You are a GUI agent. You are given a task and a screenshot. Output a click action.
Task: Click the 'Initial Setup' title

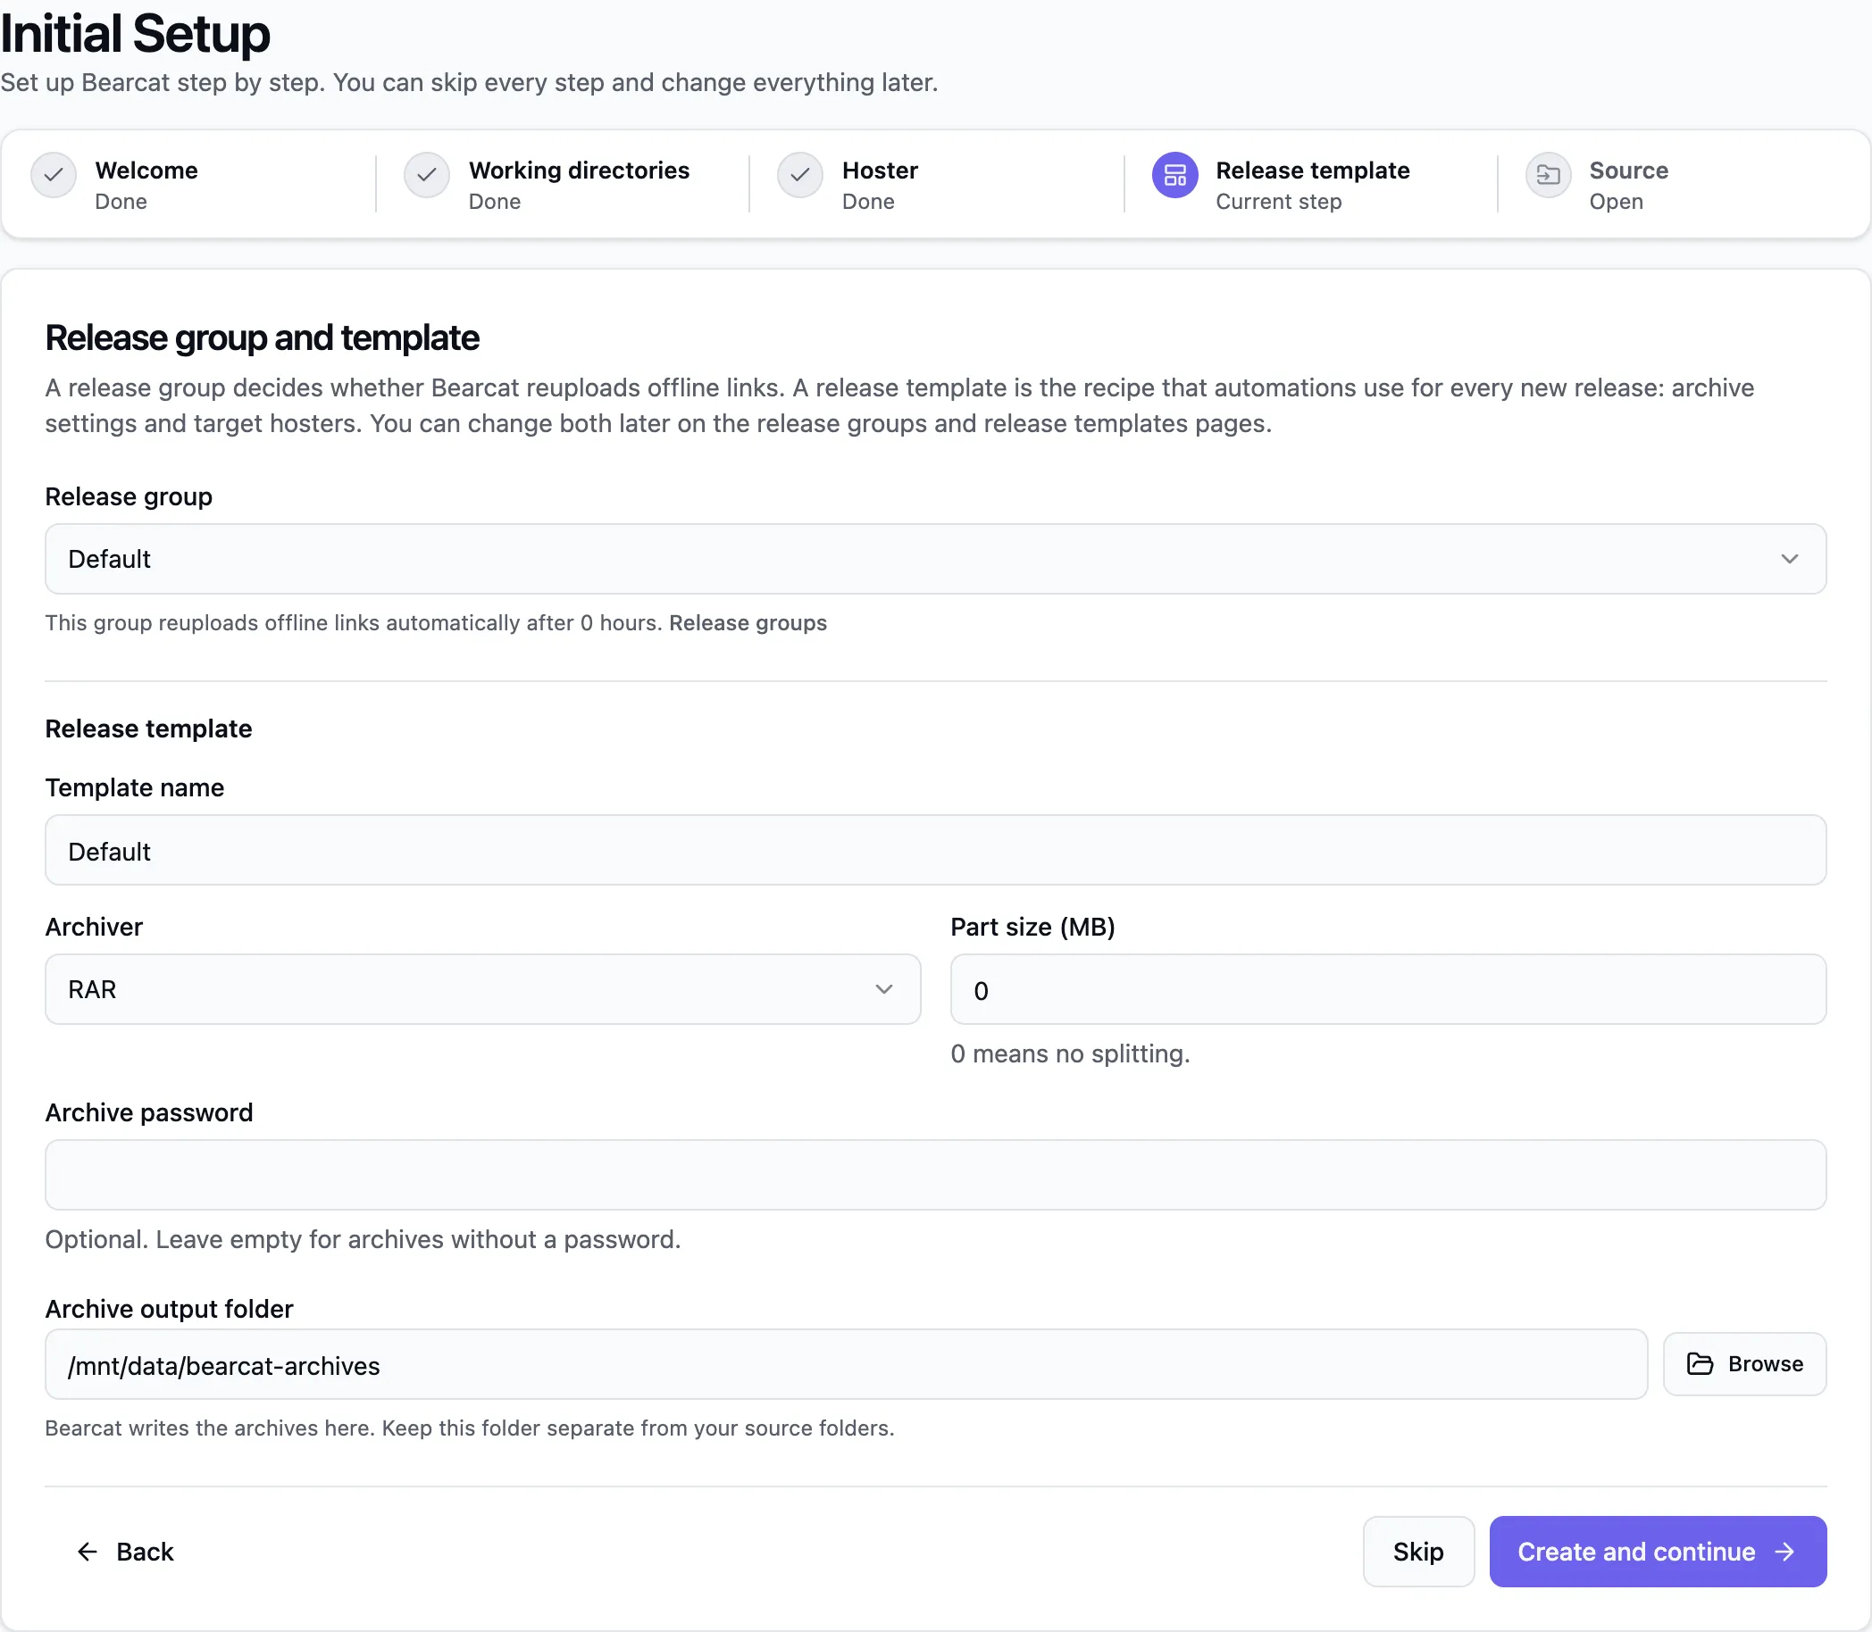(136, 34)
